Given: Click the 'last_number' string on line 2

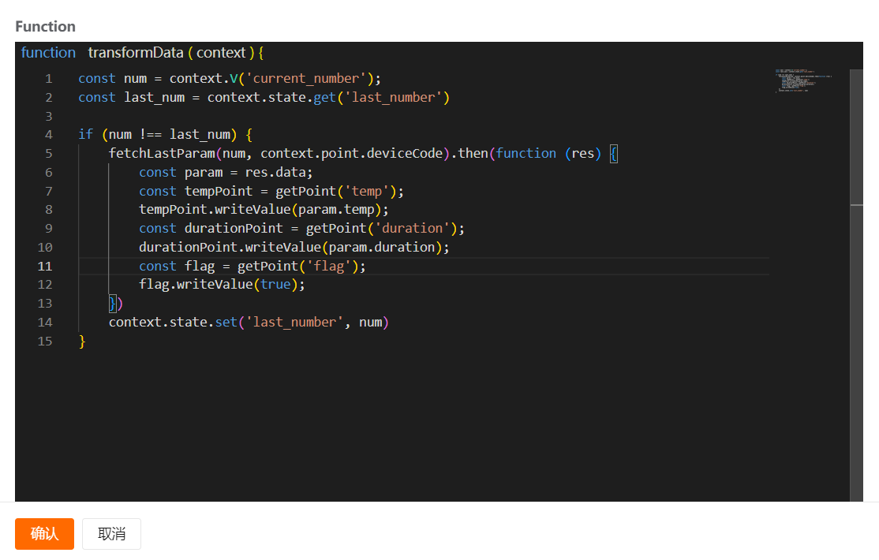Looking at the screenshot, I should 397,98.
